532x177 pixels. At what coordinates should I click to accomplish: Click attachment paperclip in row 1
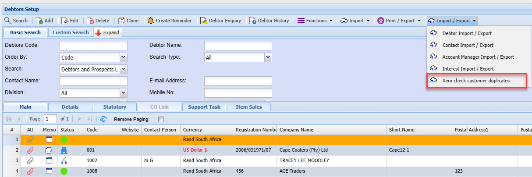[x=30, y=140]
